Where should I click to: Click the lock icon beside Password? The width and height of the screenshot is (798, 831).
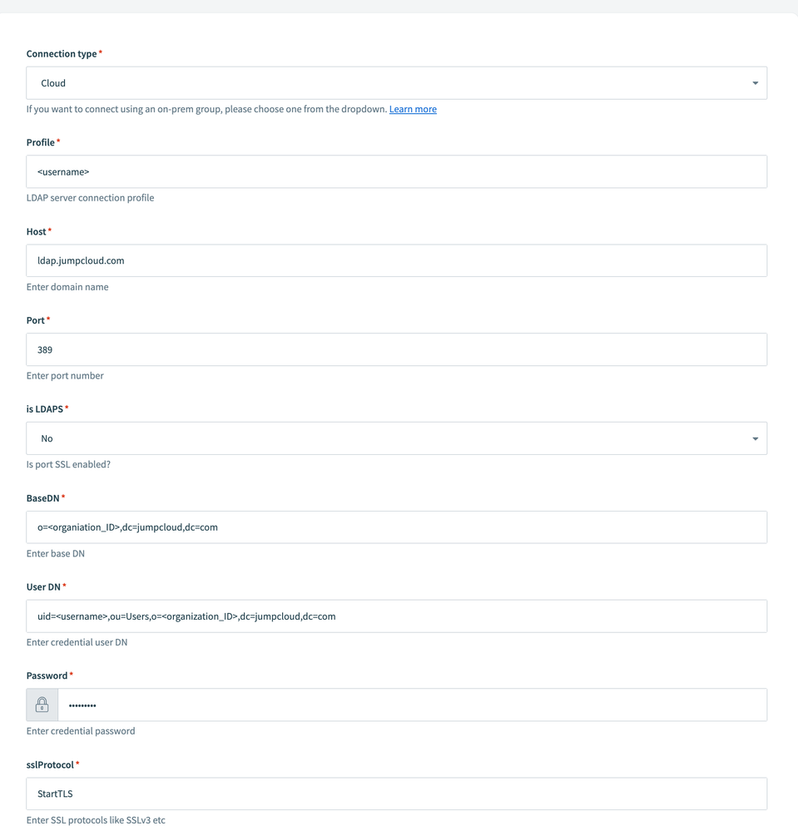(x=42, y=705)
